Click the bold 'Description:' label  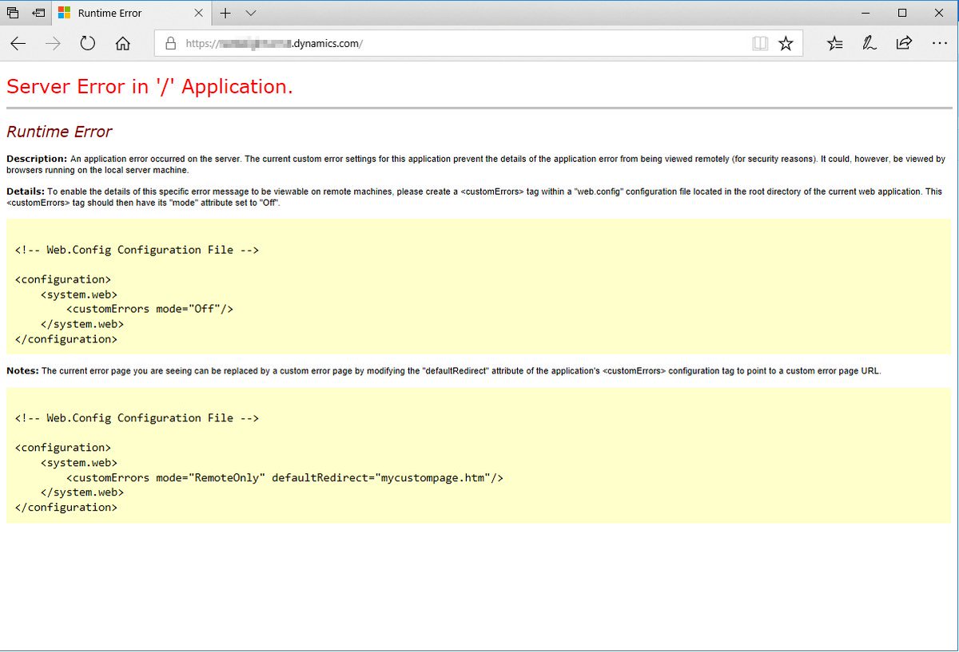[x=37, y=159]
